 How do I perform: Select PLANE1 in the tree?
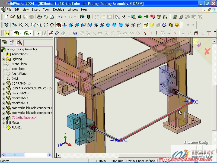pos(17,127)
